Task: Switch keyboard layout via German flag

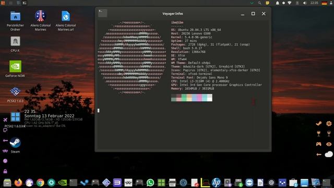Action: (x=324, y=3)
